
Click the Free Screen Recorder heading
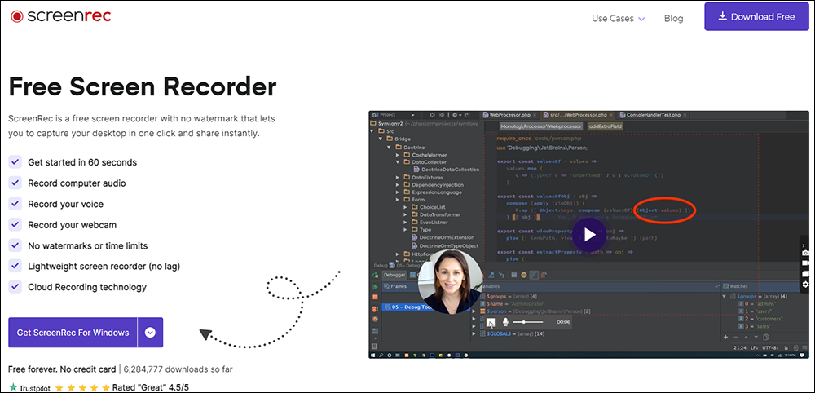pos(143,86)
